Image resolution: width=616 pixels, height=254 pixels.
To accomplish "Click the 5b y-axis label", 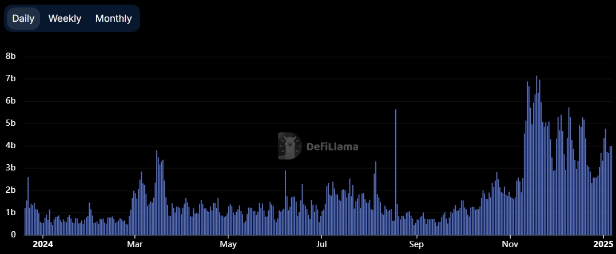I will coord(11,124).
